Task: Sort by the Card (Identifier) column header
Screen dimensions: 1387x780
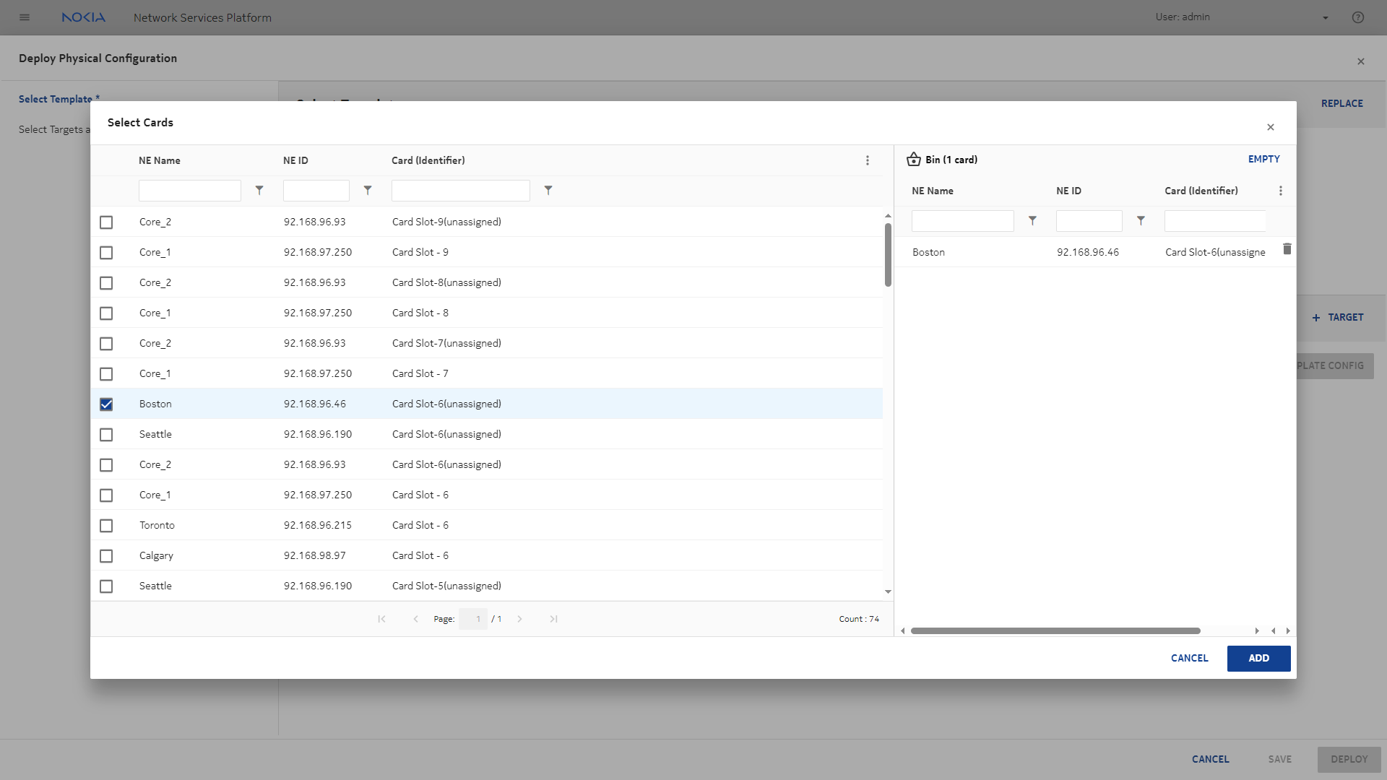Action: (428, 160)
